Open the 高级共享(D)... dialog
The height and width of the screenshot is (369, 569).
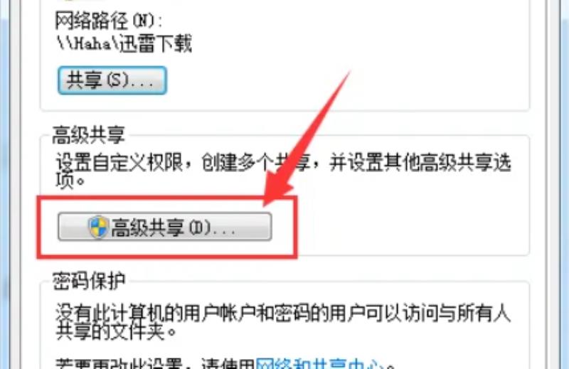point(165,227)
